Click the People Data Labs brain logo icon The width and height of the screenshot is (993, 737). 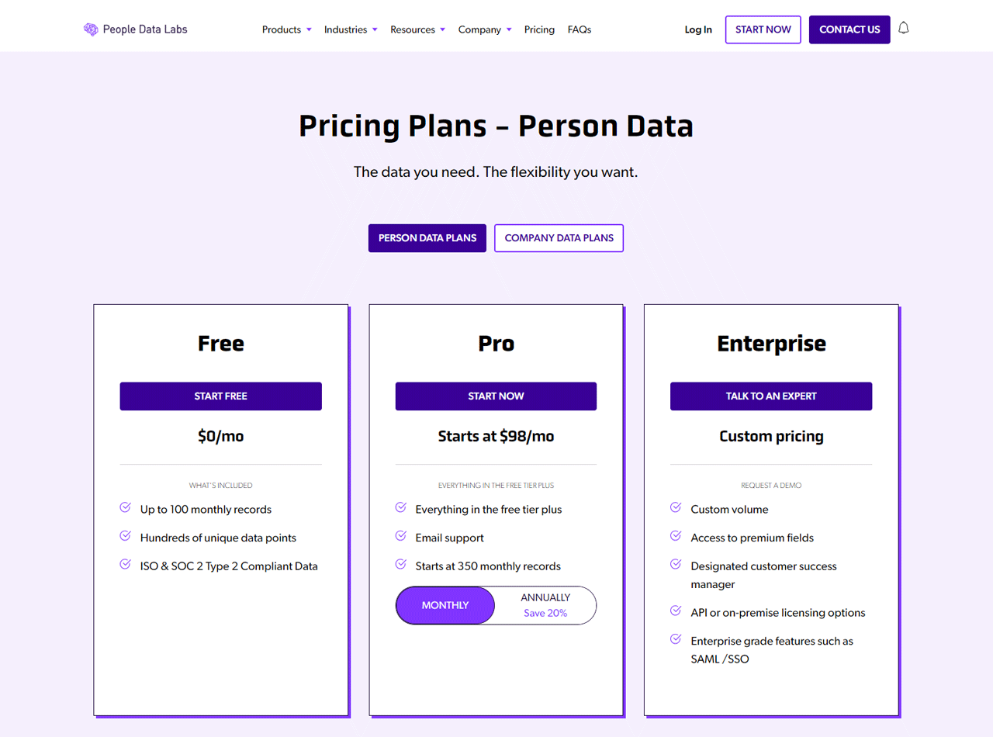(x=91, y=29)
